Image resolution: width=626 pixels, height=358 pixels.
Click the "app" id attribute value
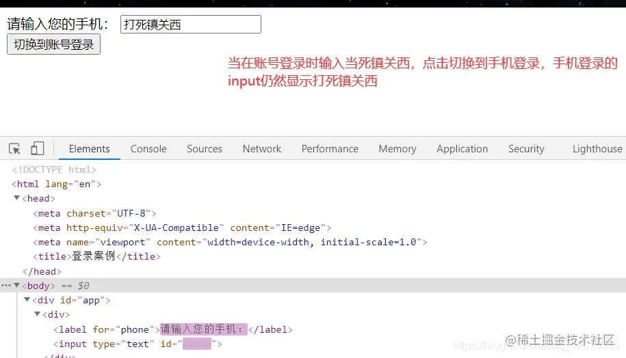[91, 300]
